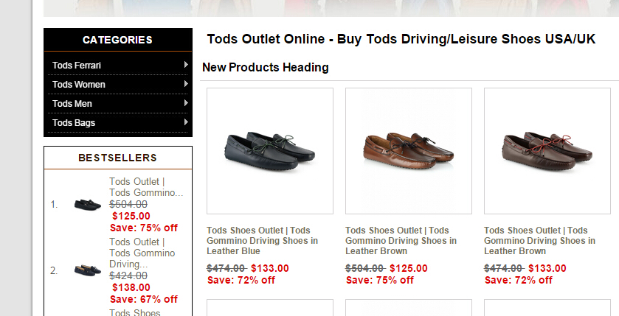Open the $125.00 Leather Brown product title link
Viewport: 619px width, 316px height.
point(401,241)
